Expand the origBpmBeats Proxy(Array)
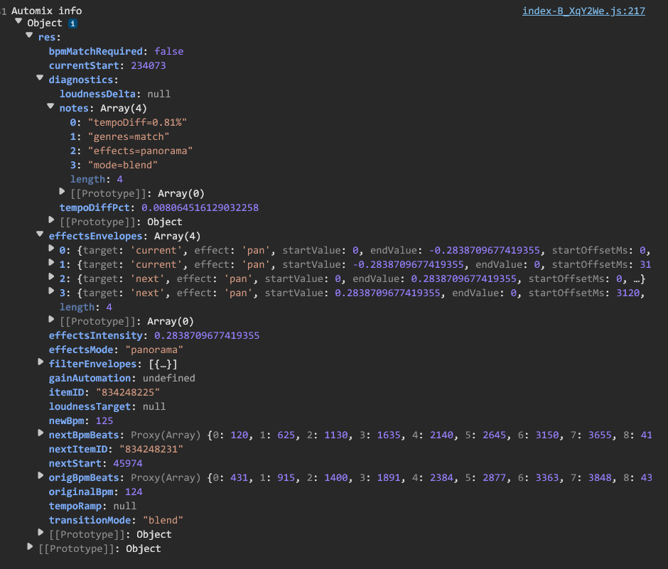The height and width of the screenshot is (569, 668). point(41,476)
